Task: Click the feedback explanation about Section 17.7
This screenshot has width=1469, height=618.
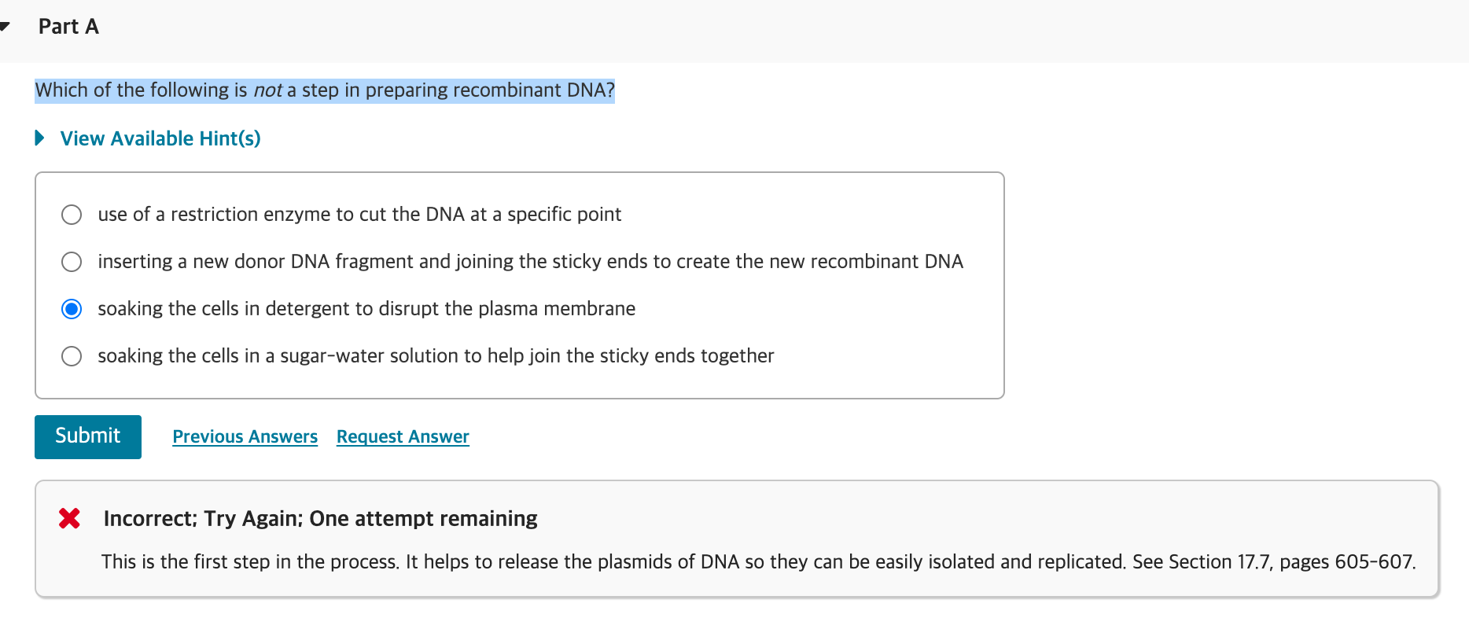Action: click(x=758, y=562)
